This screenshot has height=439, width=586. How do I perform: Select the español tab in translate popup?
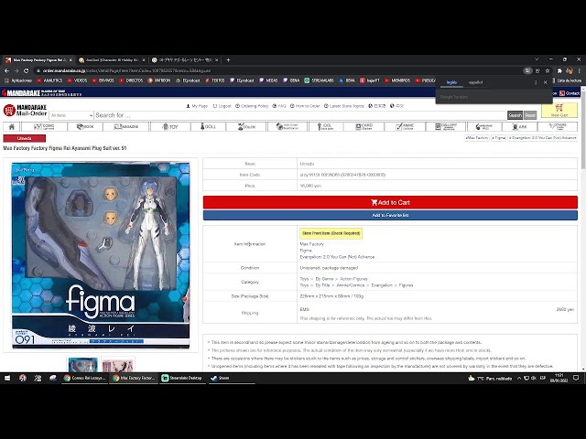tap(475, 82)
